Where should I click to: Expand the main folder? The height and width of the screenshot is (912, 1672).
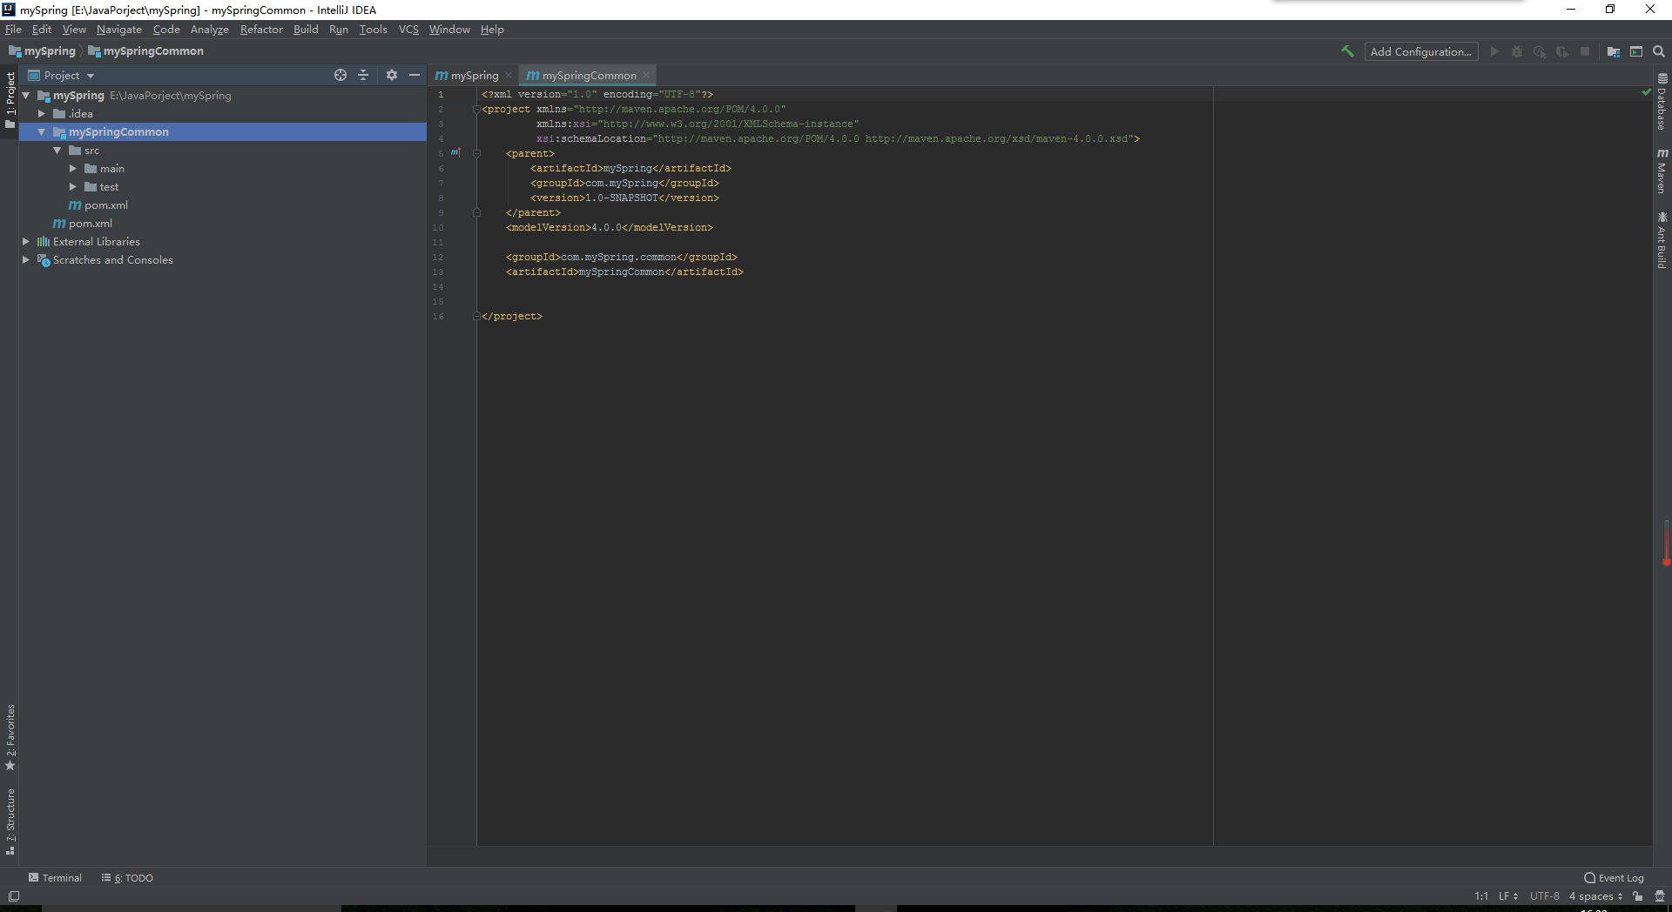73,168
